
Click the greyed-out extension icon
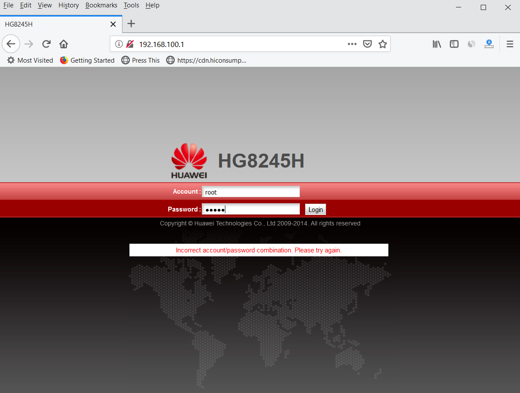coord(471,44)
